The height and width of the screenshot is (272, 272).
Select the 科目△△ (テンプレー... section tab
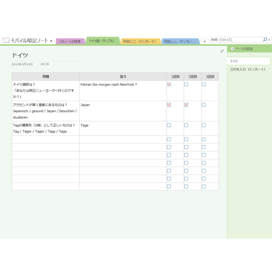[x=181, y=41]
